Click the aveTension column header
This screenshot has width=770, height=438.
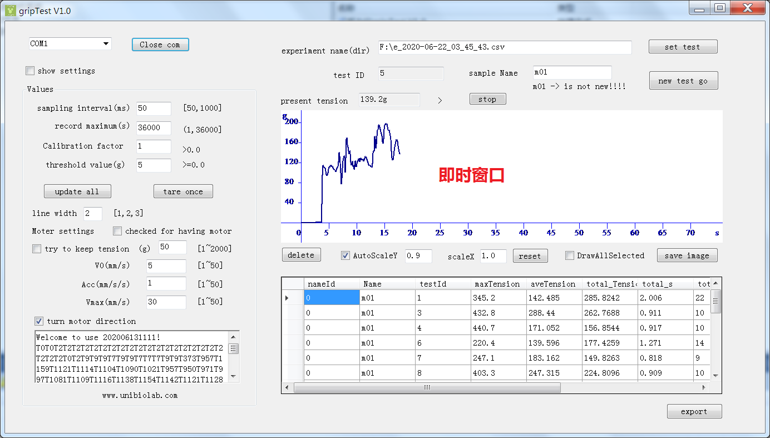[554, 284]
